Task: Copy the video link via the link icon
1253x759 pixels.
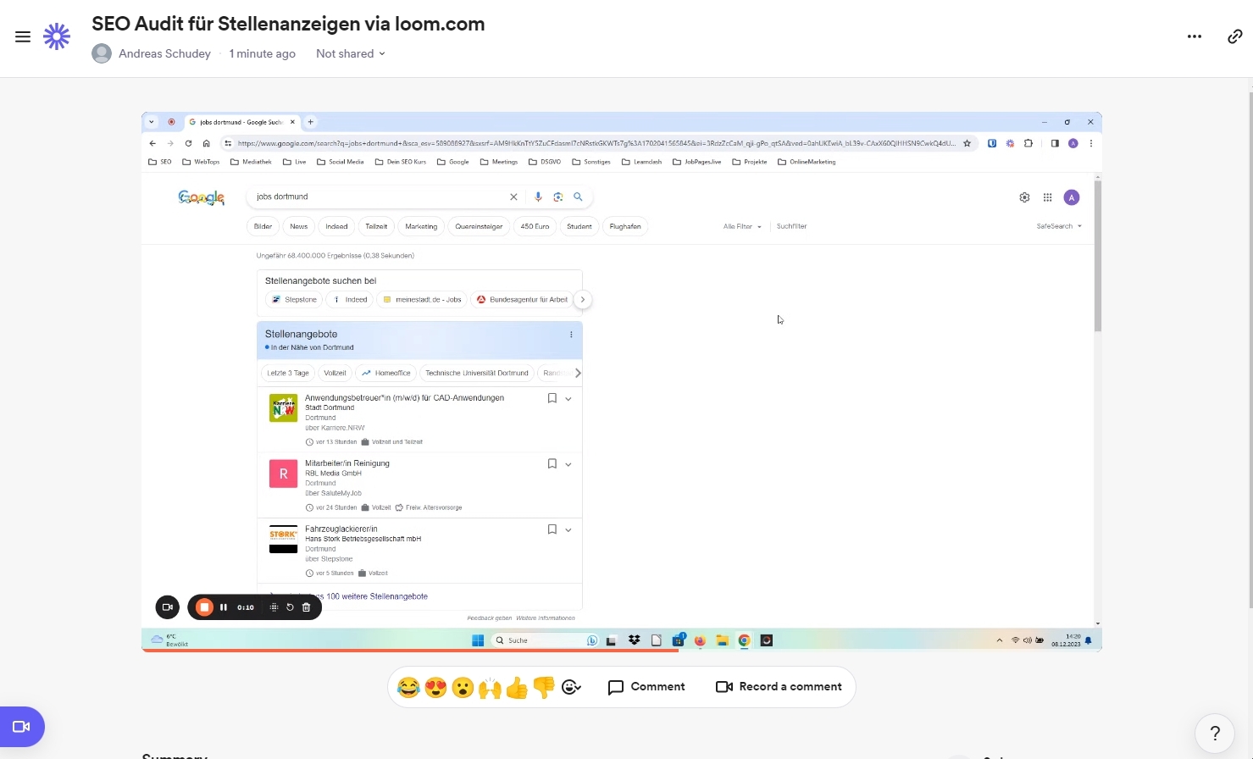Action: [1234, 36]
